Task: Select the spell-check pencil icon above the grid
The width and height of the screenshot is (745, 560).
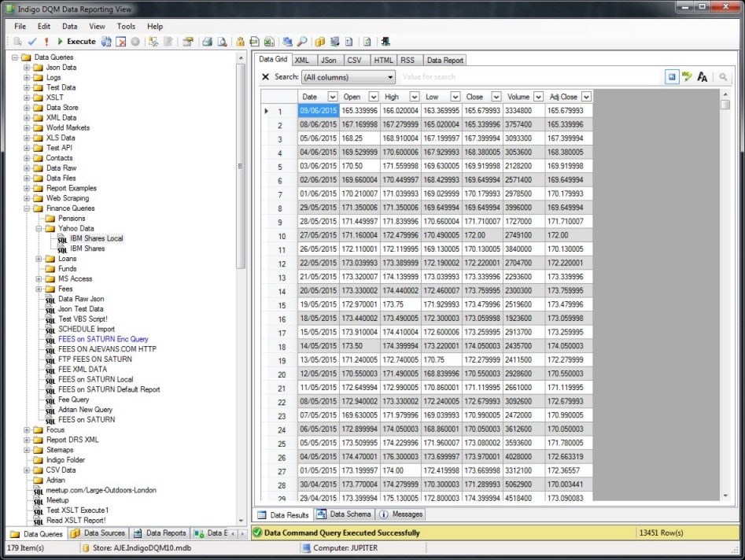Action: [x=687, y=78]
